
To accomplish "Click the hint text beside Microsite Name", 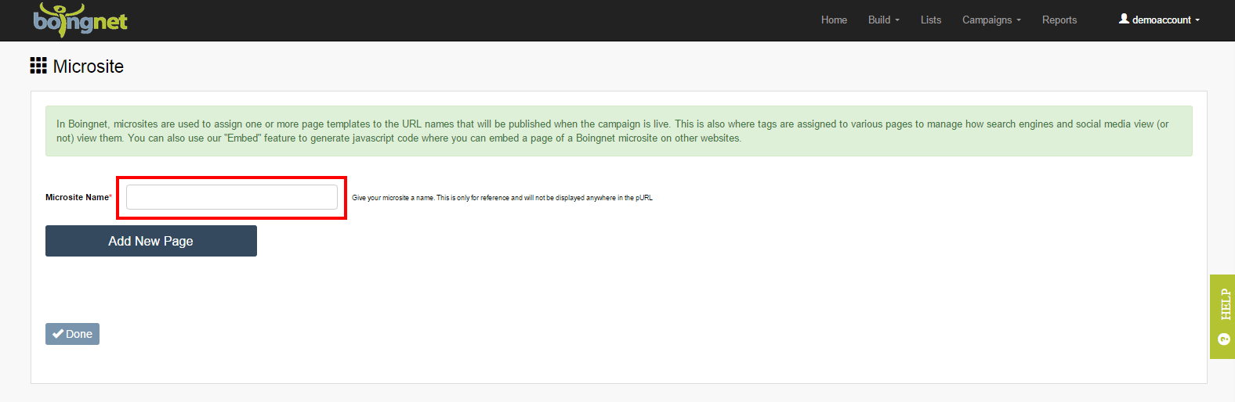I will [x=502, y=198].
